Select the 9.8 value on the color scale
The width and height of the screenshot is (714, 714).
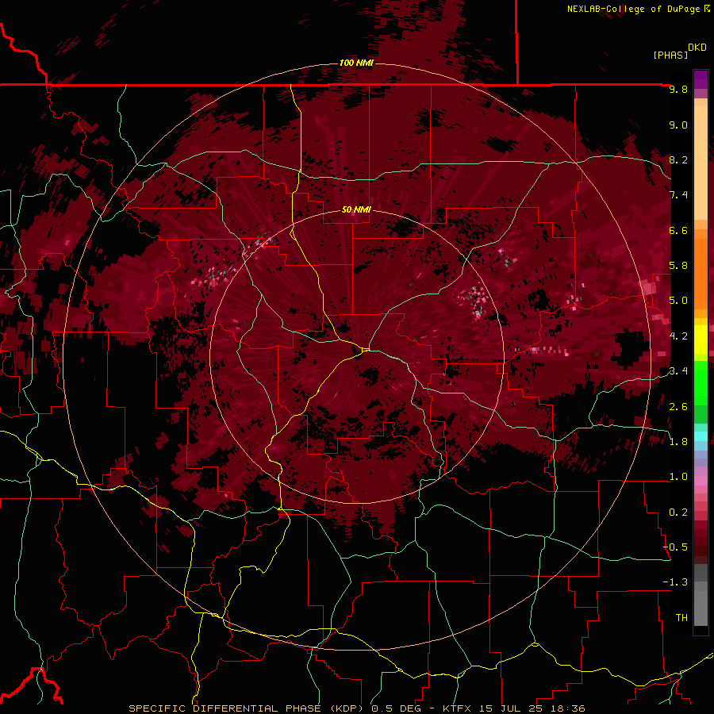coord(678,89)
